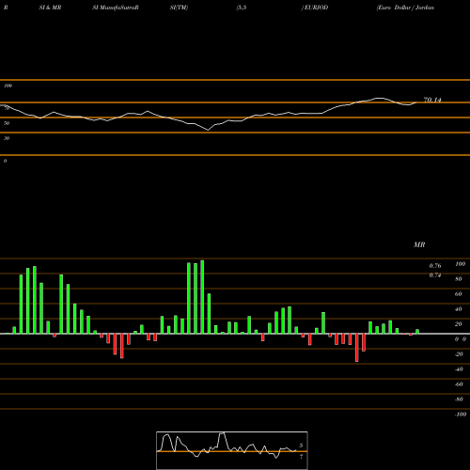This screenshot has height=470, width=470.
Task: Select the 0.76 value label
Action: (435, 266)
